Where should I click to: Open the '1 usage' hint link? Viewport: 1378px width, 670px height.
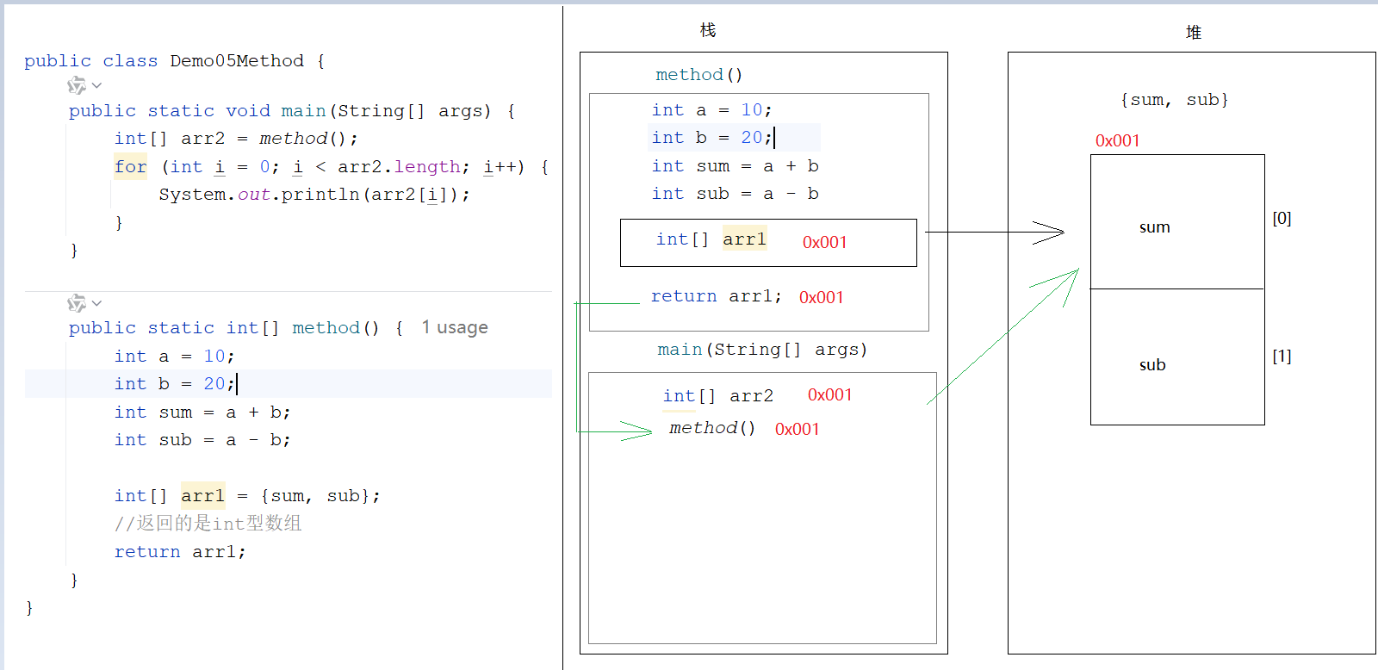(x=454, y=327)
